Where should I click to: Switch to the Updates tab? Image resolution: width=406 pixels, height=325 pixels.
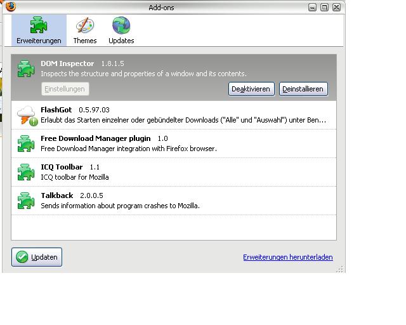121,30
